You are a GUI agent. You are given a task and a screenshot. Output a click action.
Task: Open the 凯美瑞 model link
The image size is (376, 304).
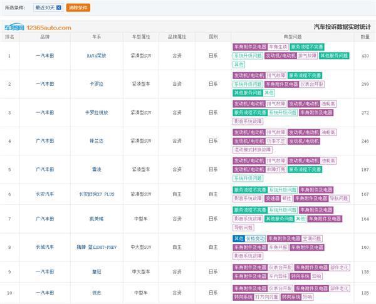point(97,218)
